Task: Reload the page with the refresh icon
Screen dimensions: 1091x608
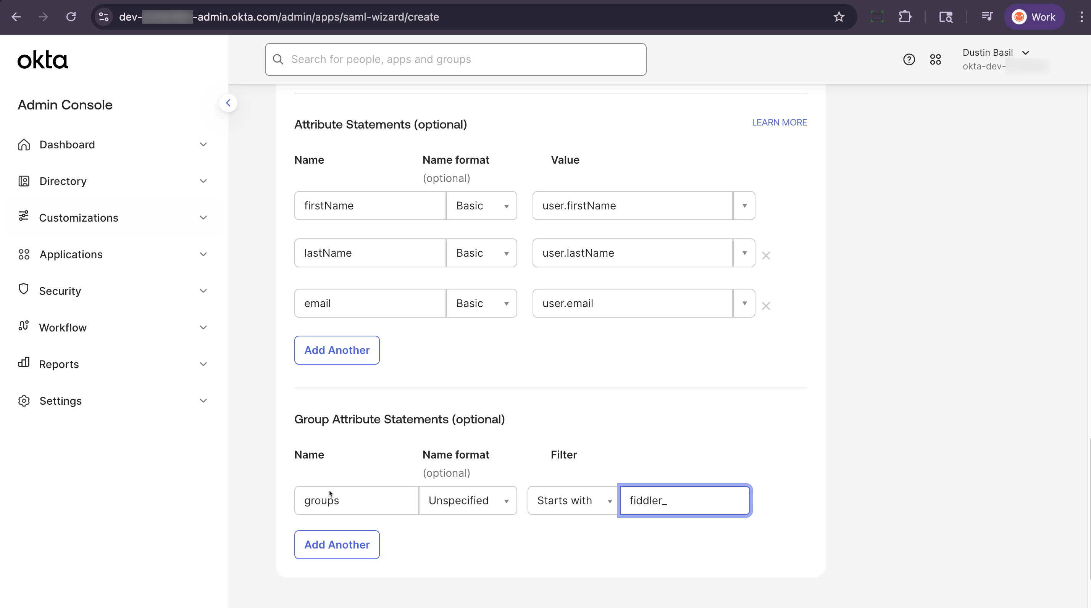Action: (x=71, y=17)
